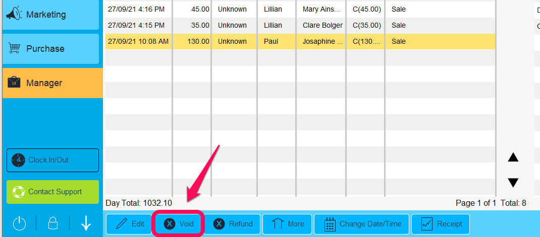Click the Manager briefcase icon

tap(14, 83)
